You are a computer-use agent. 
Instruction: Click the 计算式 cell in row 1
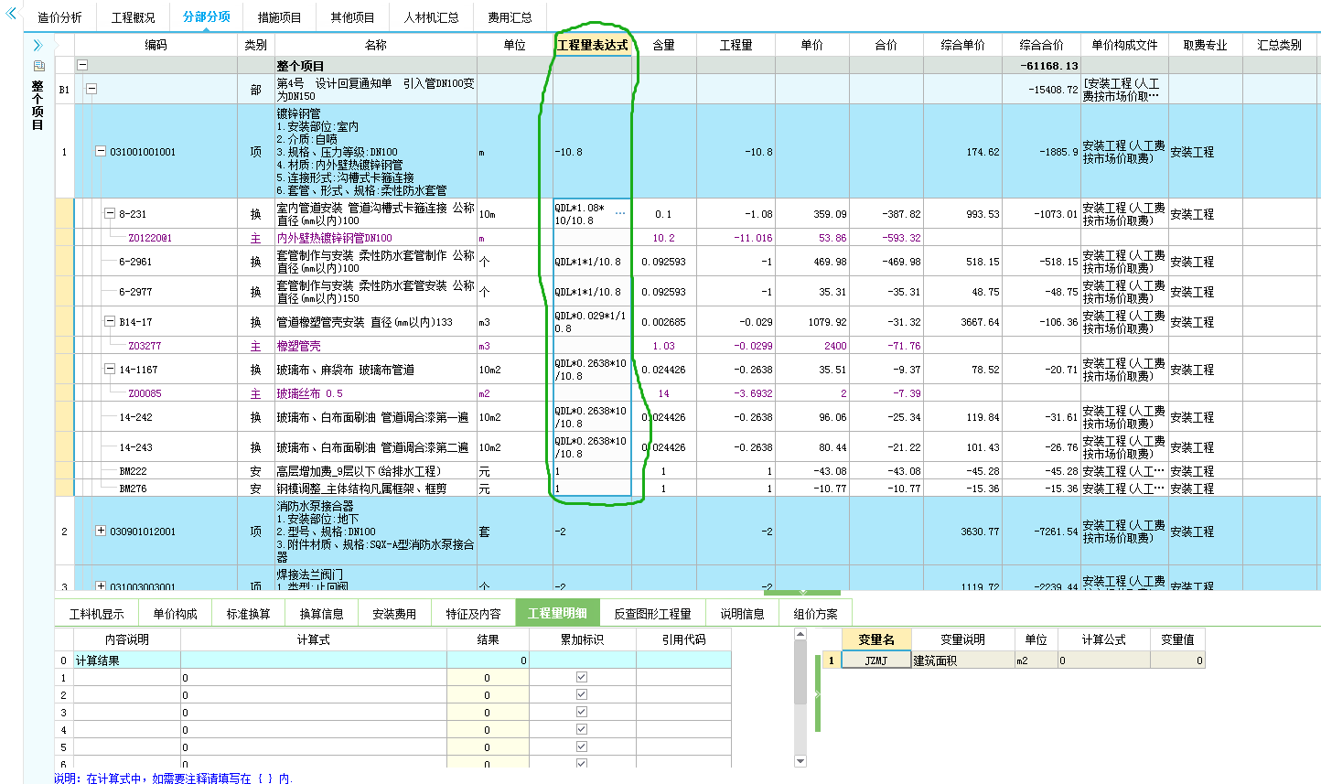pyautogui.click(x=314, y=678)
